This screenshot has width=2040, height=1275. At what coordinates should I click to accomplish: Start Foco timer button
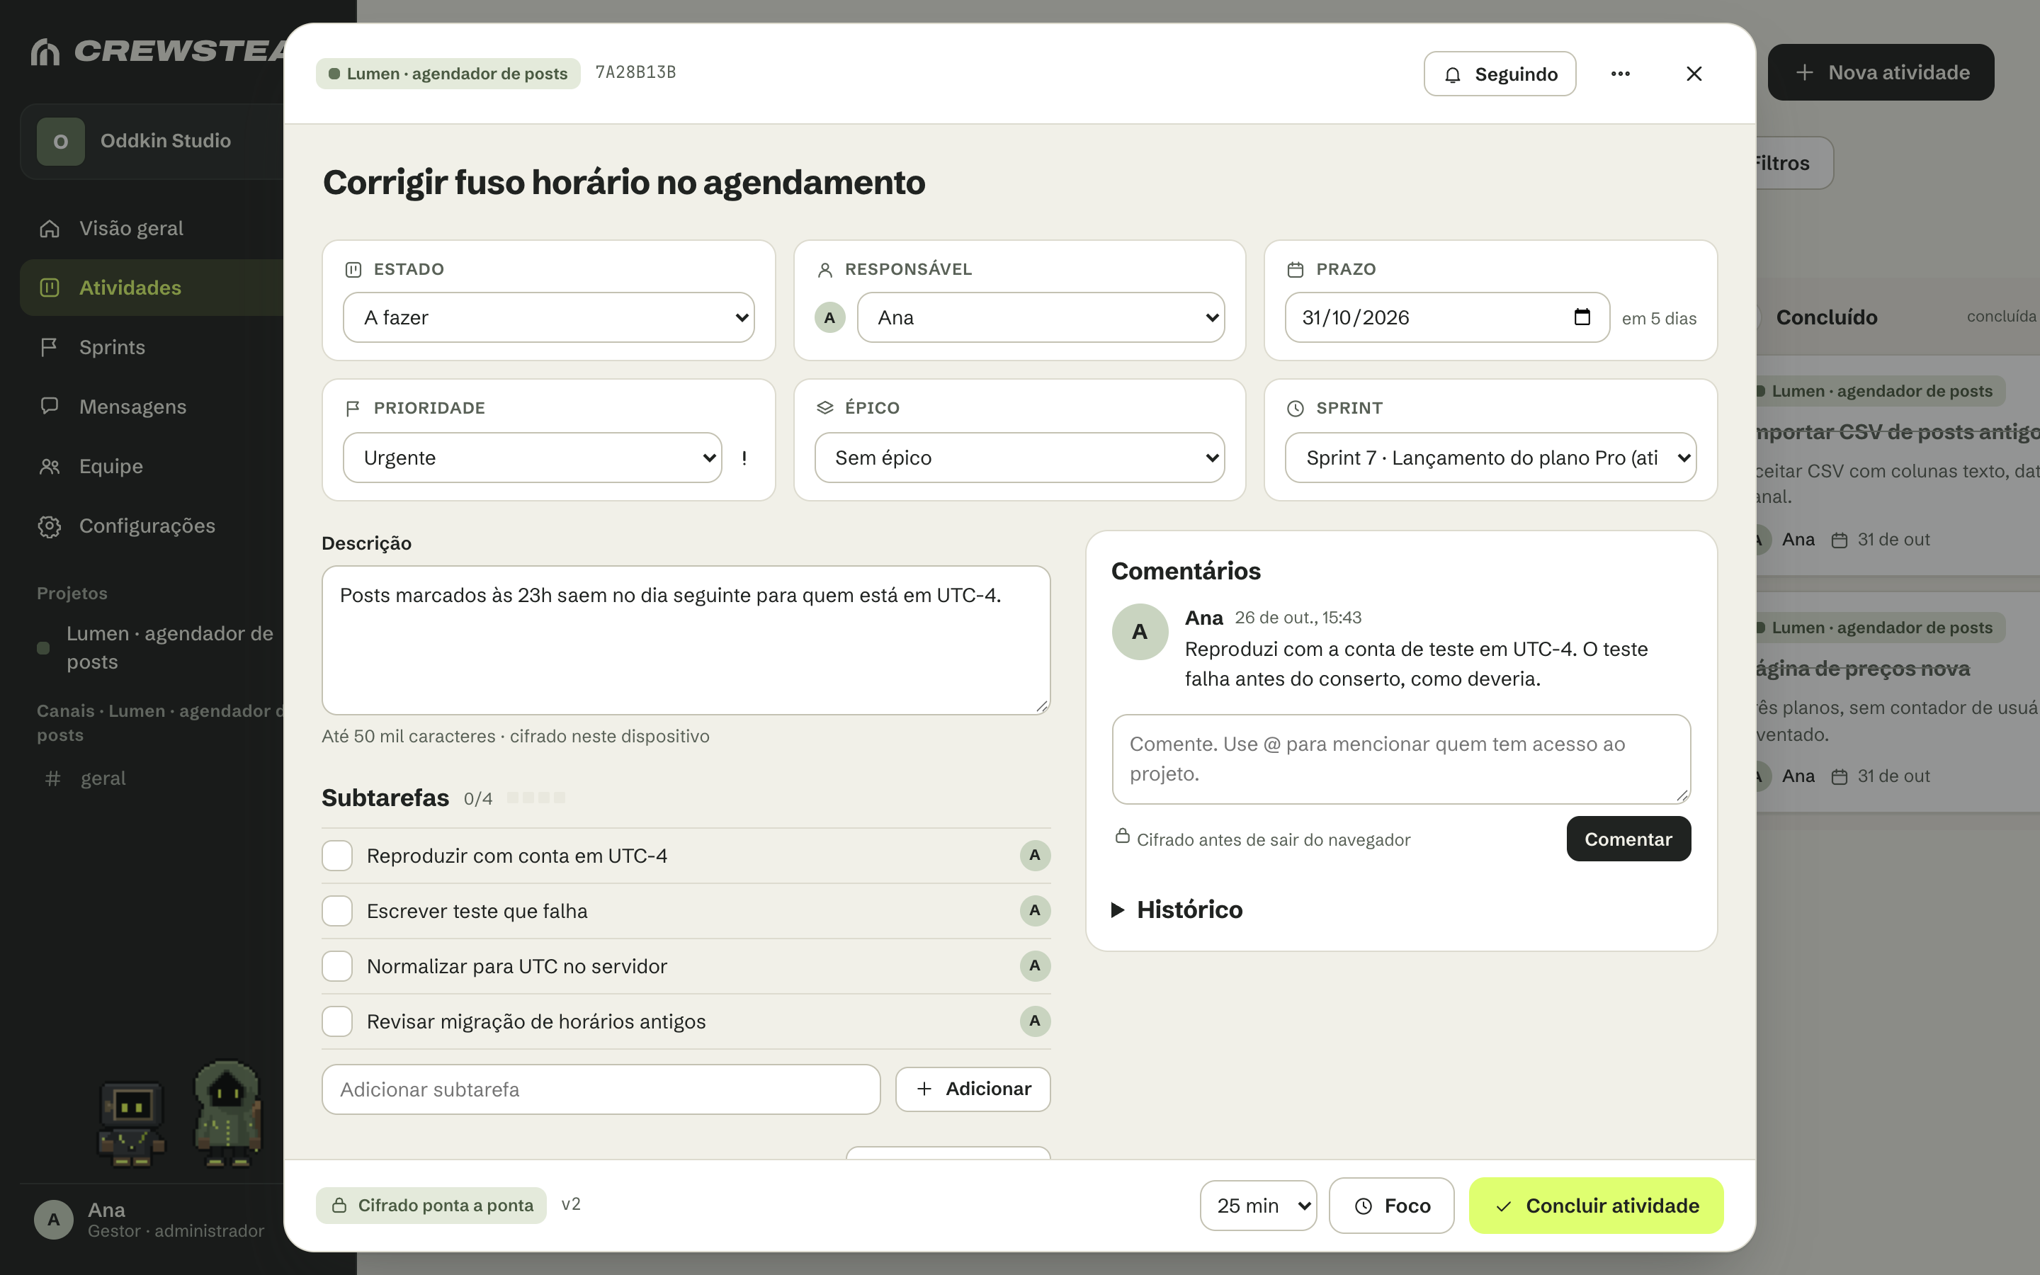(x=1392, y=1205)
